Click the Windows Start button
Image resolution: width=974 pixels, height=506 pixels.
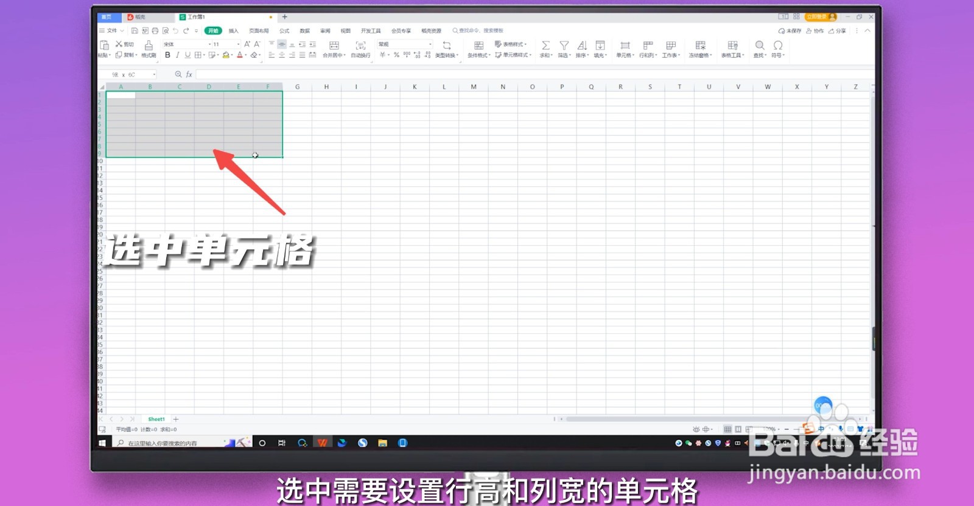(x=102, y=443)
